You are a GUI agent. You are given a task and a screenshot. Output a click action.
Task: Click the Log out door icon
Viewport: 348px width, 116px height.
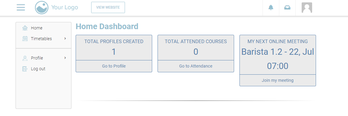tap(25, 69)
